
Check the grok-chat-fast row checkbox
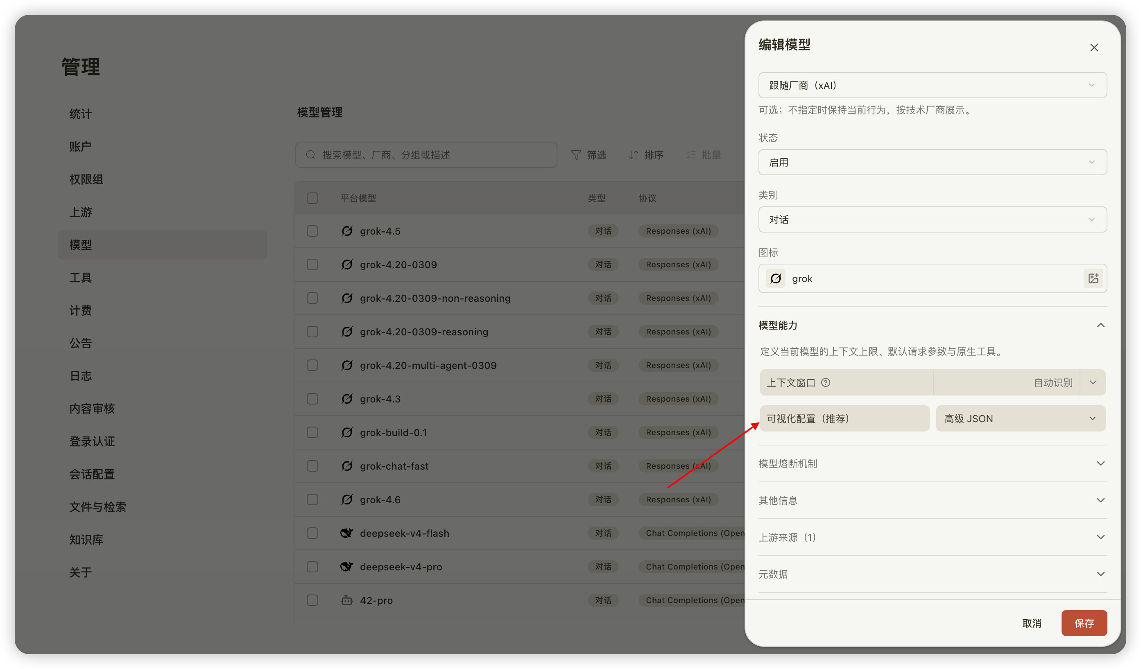coord(312,466)
